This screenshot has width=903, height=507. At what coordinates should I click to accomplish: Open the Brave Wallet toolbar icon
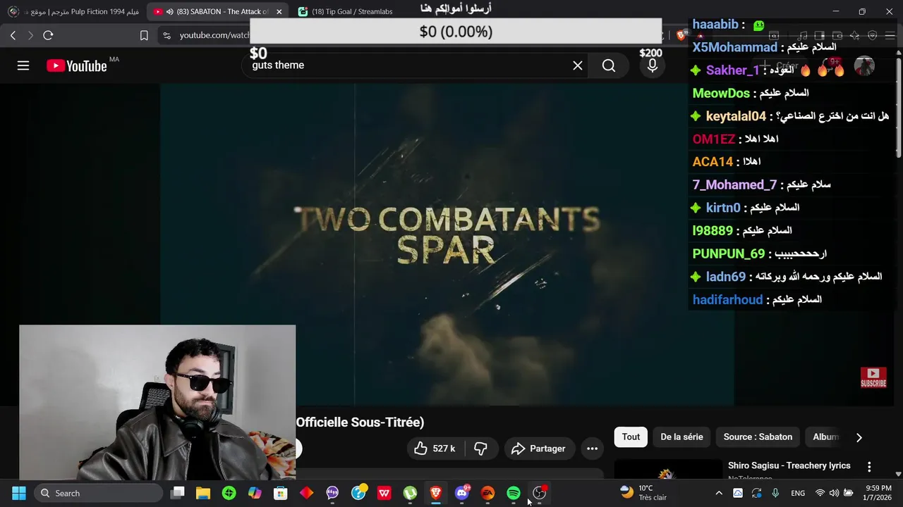pos(837,35)
